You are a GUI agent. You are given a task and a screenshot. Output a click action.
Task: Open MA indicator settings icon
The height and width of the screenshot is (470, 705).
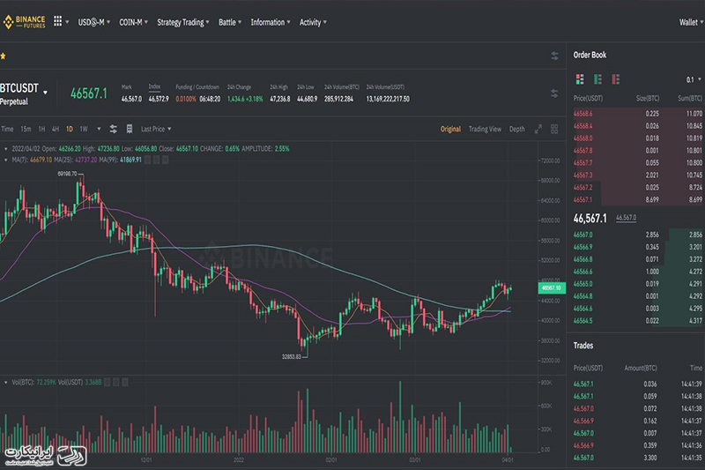tap(156, 160)
